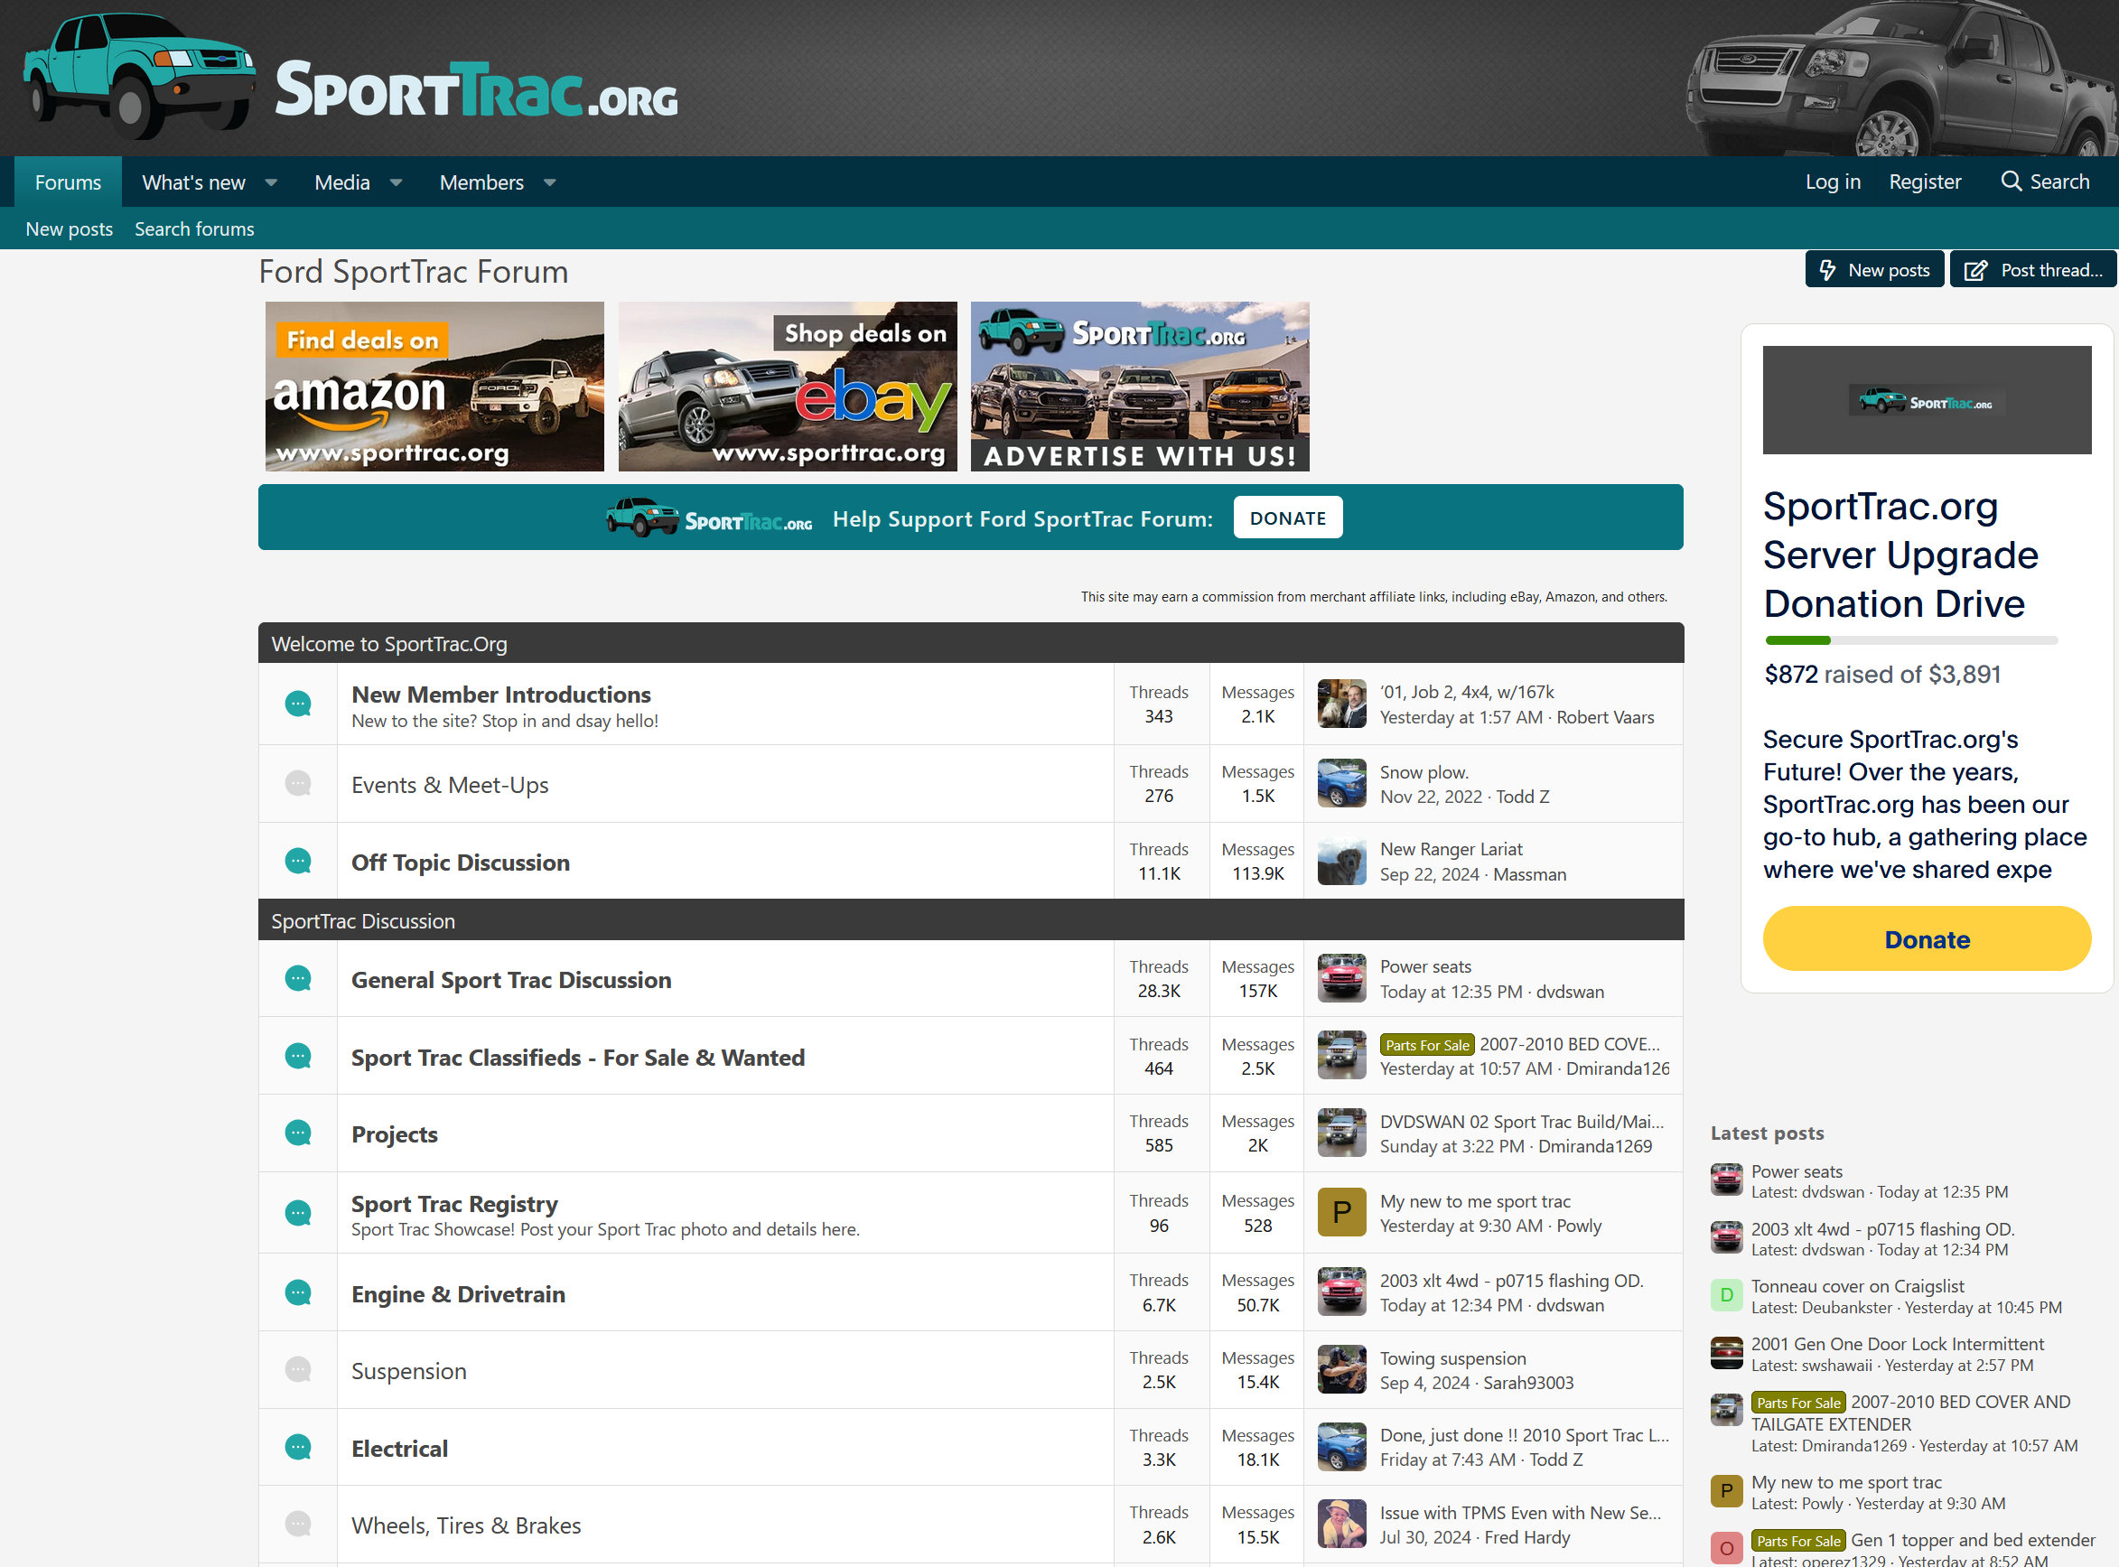Click the Post thread pencil button
Viewport: 2119px width, 1567px height.
pos(2032,270)
